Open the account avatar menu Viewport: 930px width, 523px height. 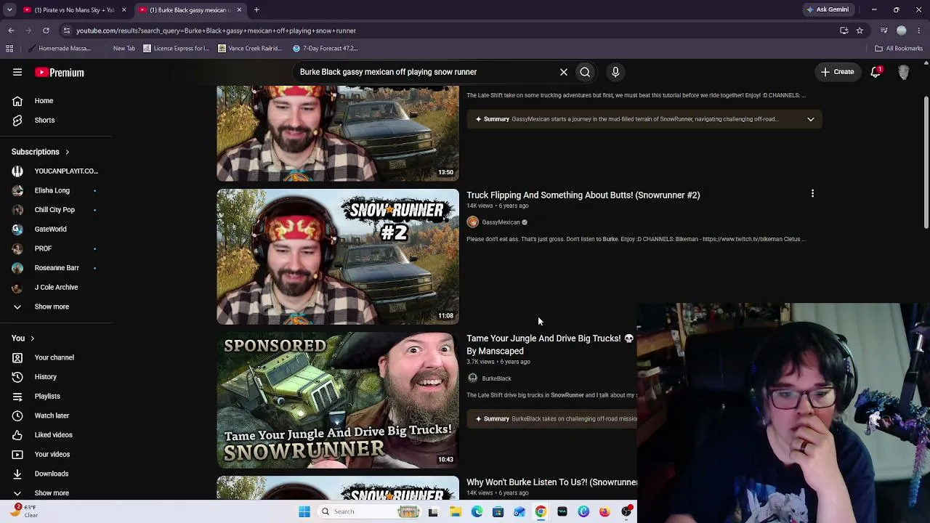(x=904, y=72)
